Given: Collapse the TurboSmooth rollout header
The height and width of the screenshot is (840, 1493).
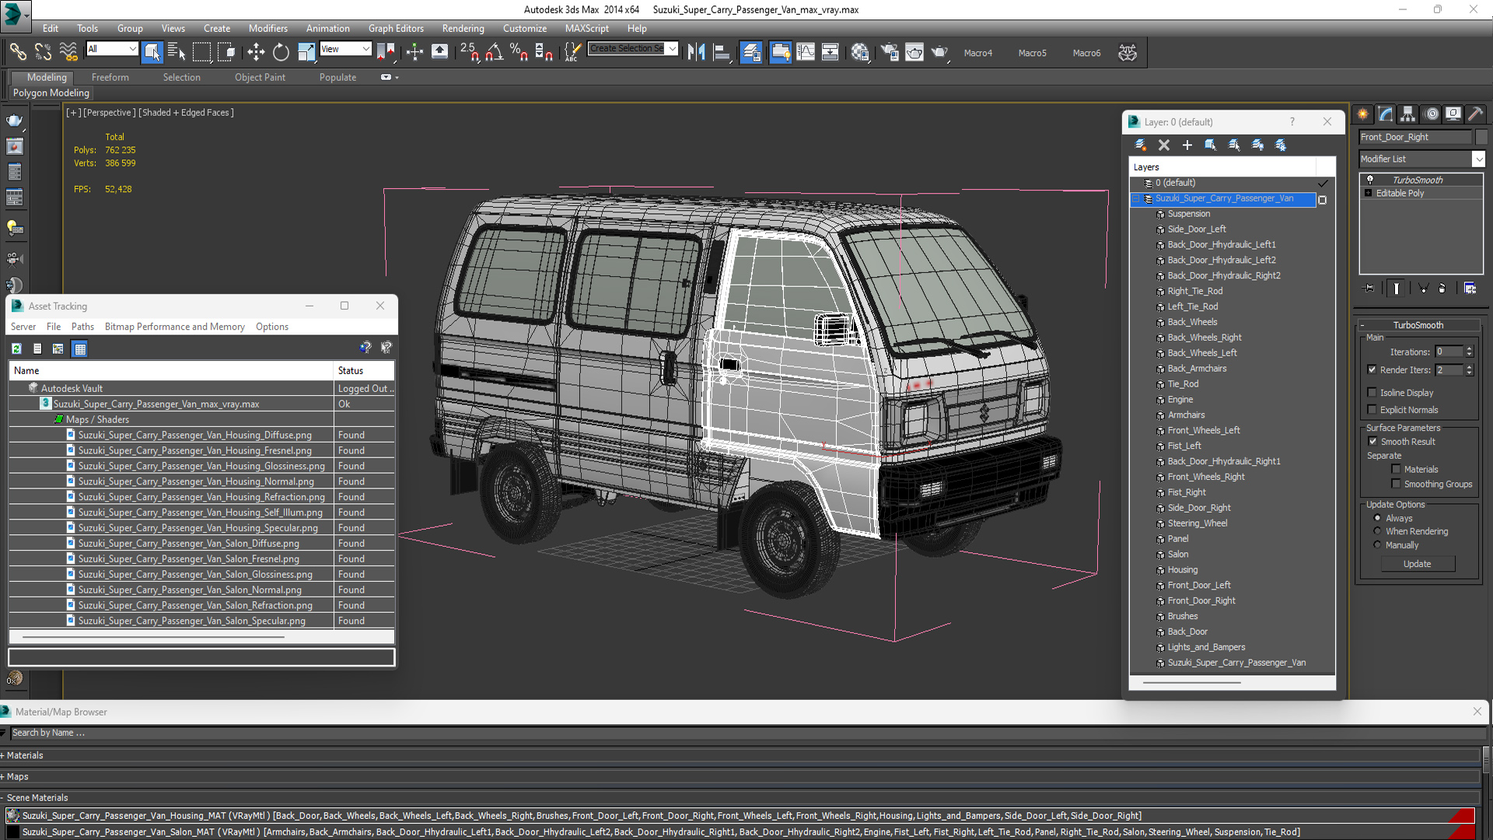Looking at the screenshot, I should coord(1418,325).
